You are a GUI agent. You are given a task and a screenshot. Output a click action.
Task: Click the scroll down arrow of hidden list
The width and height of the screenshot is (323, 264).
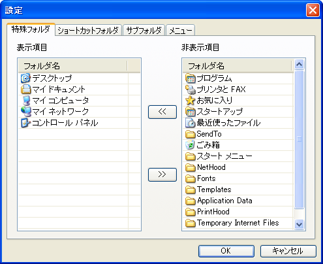tap(300, 224)
